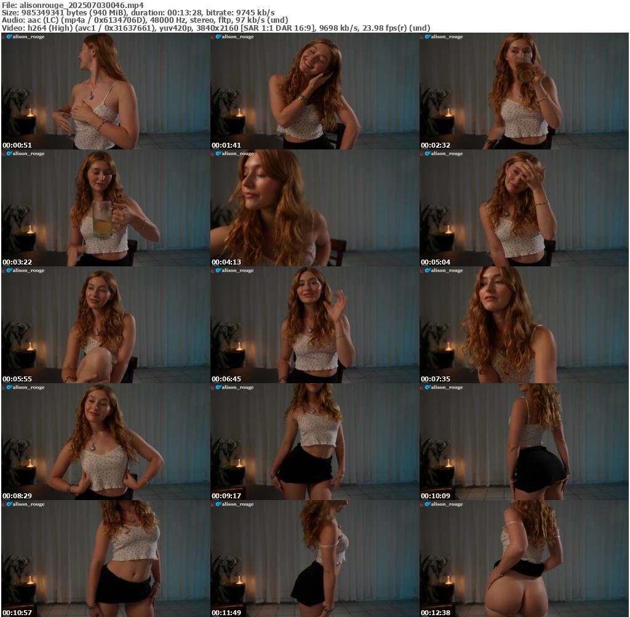Open the frame at 00:01:41
This screenshot has height=617, width=630.
point(314,91)
